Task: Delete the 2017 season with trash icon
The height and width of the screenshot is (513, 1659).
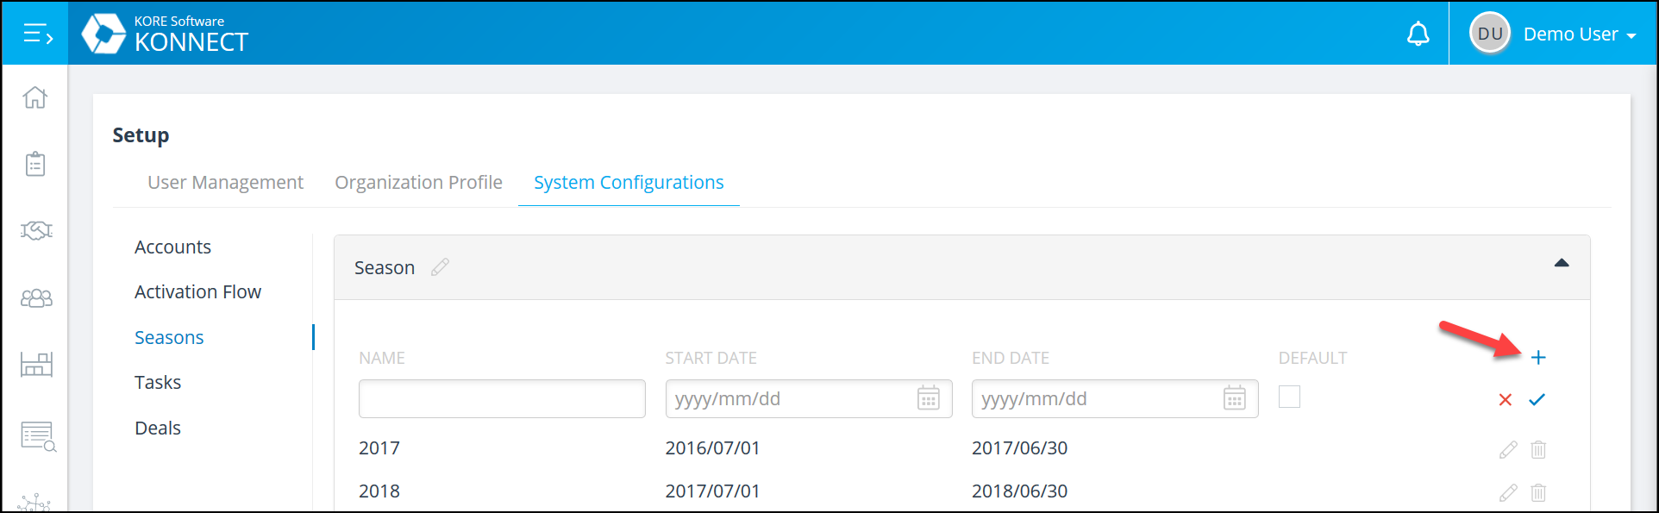Action: 1538,449
